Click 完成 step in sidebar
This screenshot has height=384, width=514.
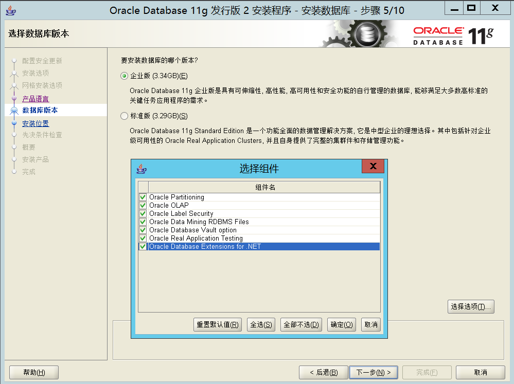pos(28,172)
